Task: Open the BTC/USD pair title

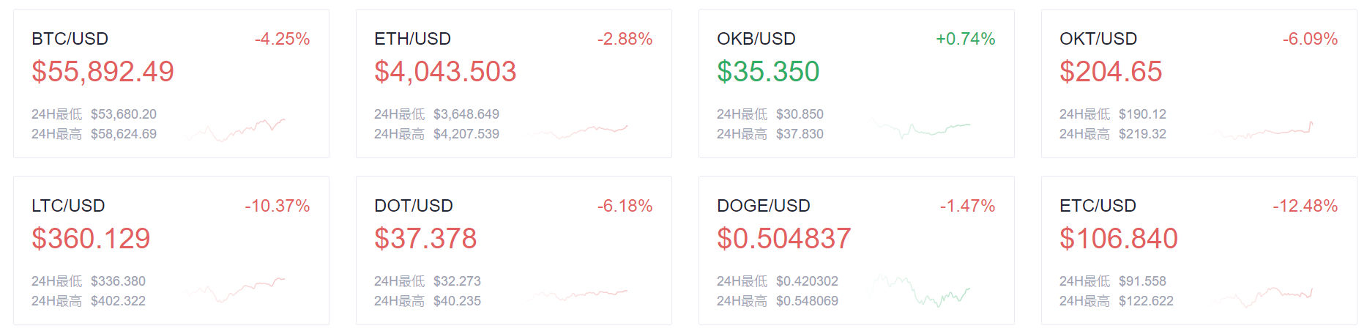Action: (x=70, y=39)
